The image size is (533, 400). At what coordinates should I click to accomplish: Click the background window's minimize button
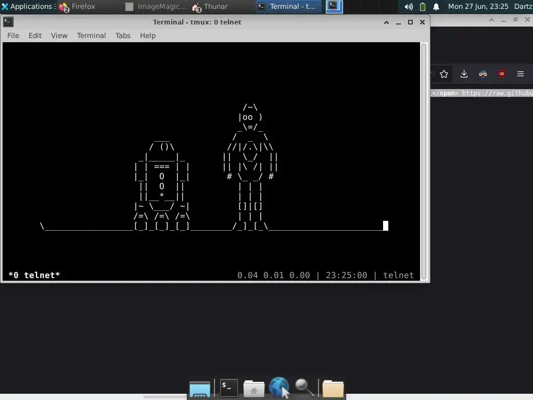pos(503,20)
